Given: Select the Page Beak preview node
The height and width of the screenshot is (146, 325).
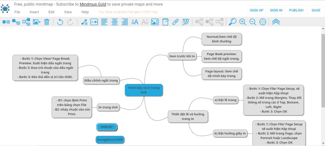Looking at the screenshot, I should (222, 56).
